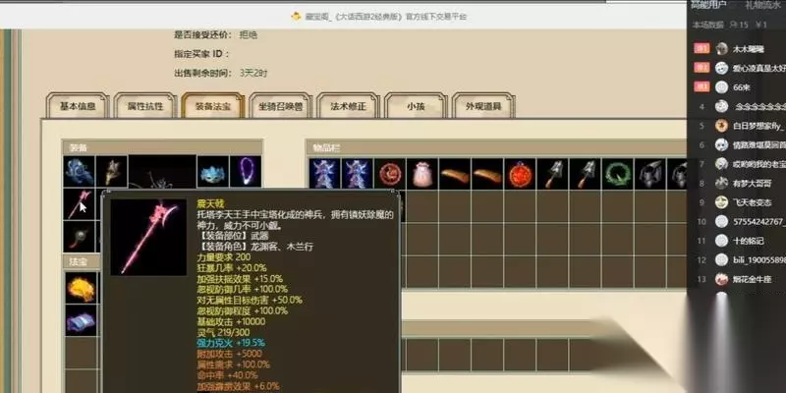
Task: Click the blue mask equipment icon
Action: (213, 171)
